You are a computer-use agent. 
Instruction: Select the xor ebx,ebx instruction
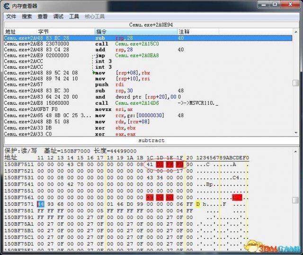point(148,128)
